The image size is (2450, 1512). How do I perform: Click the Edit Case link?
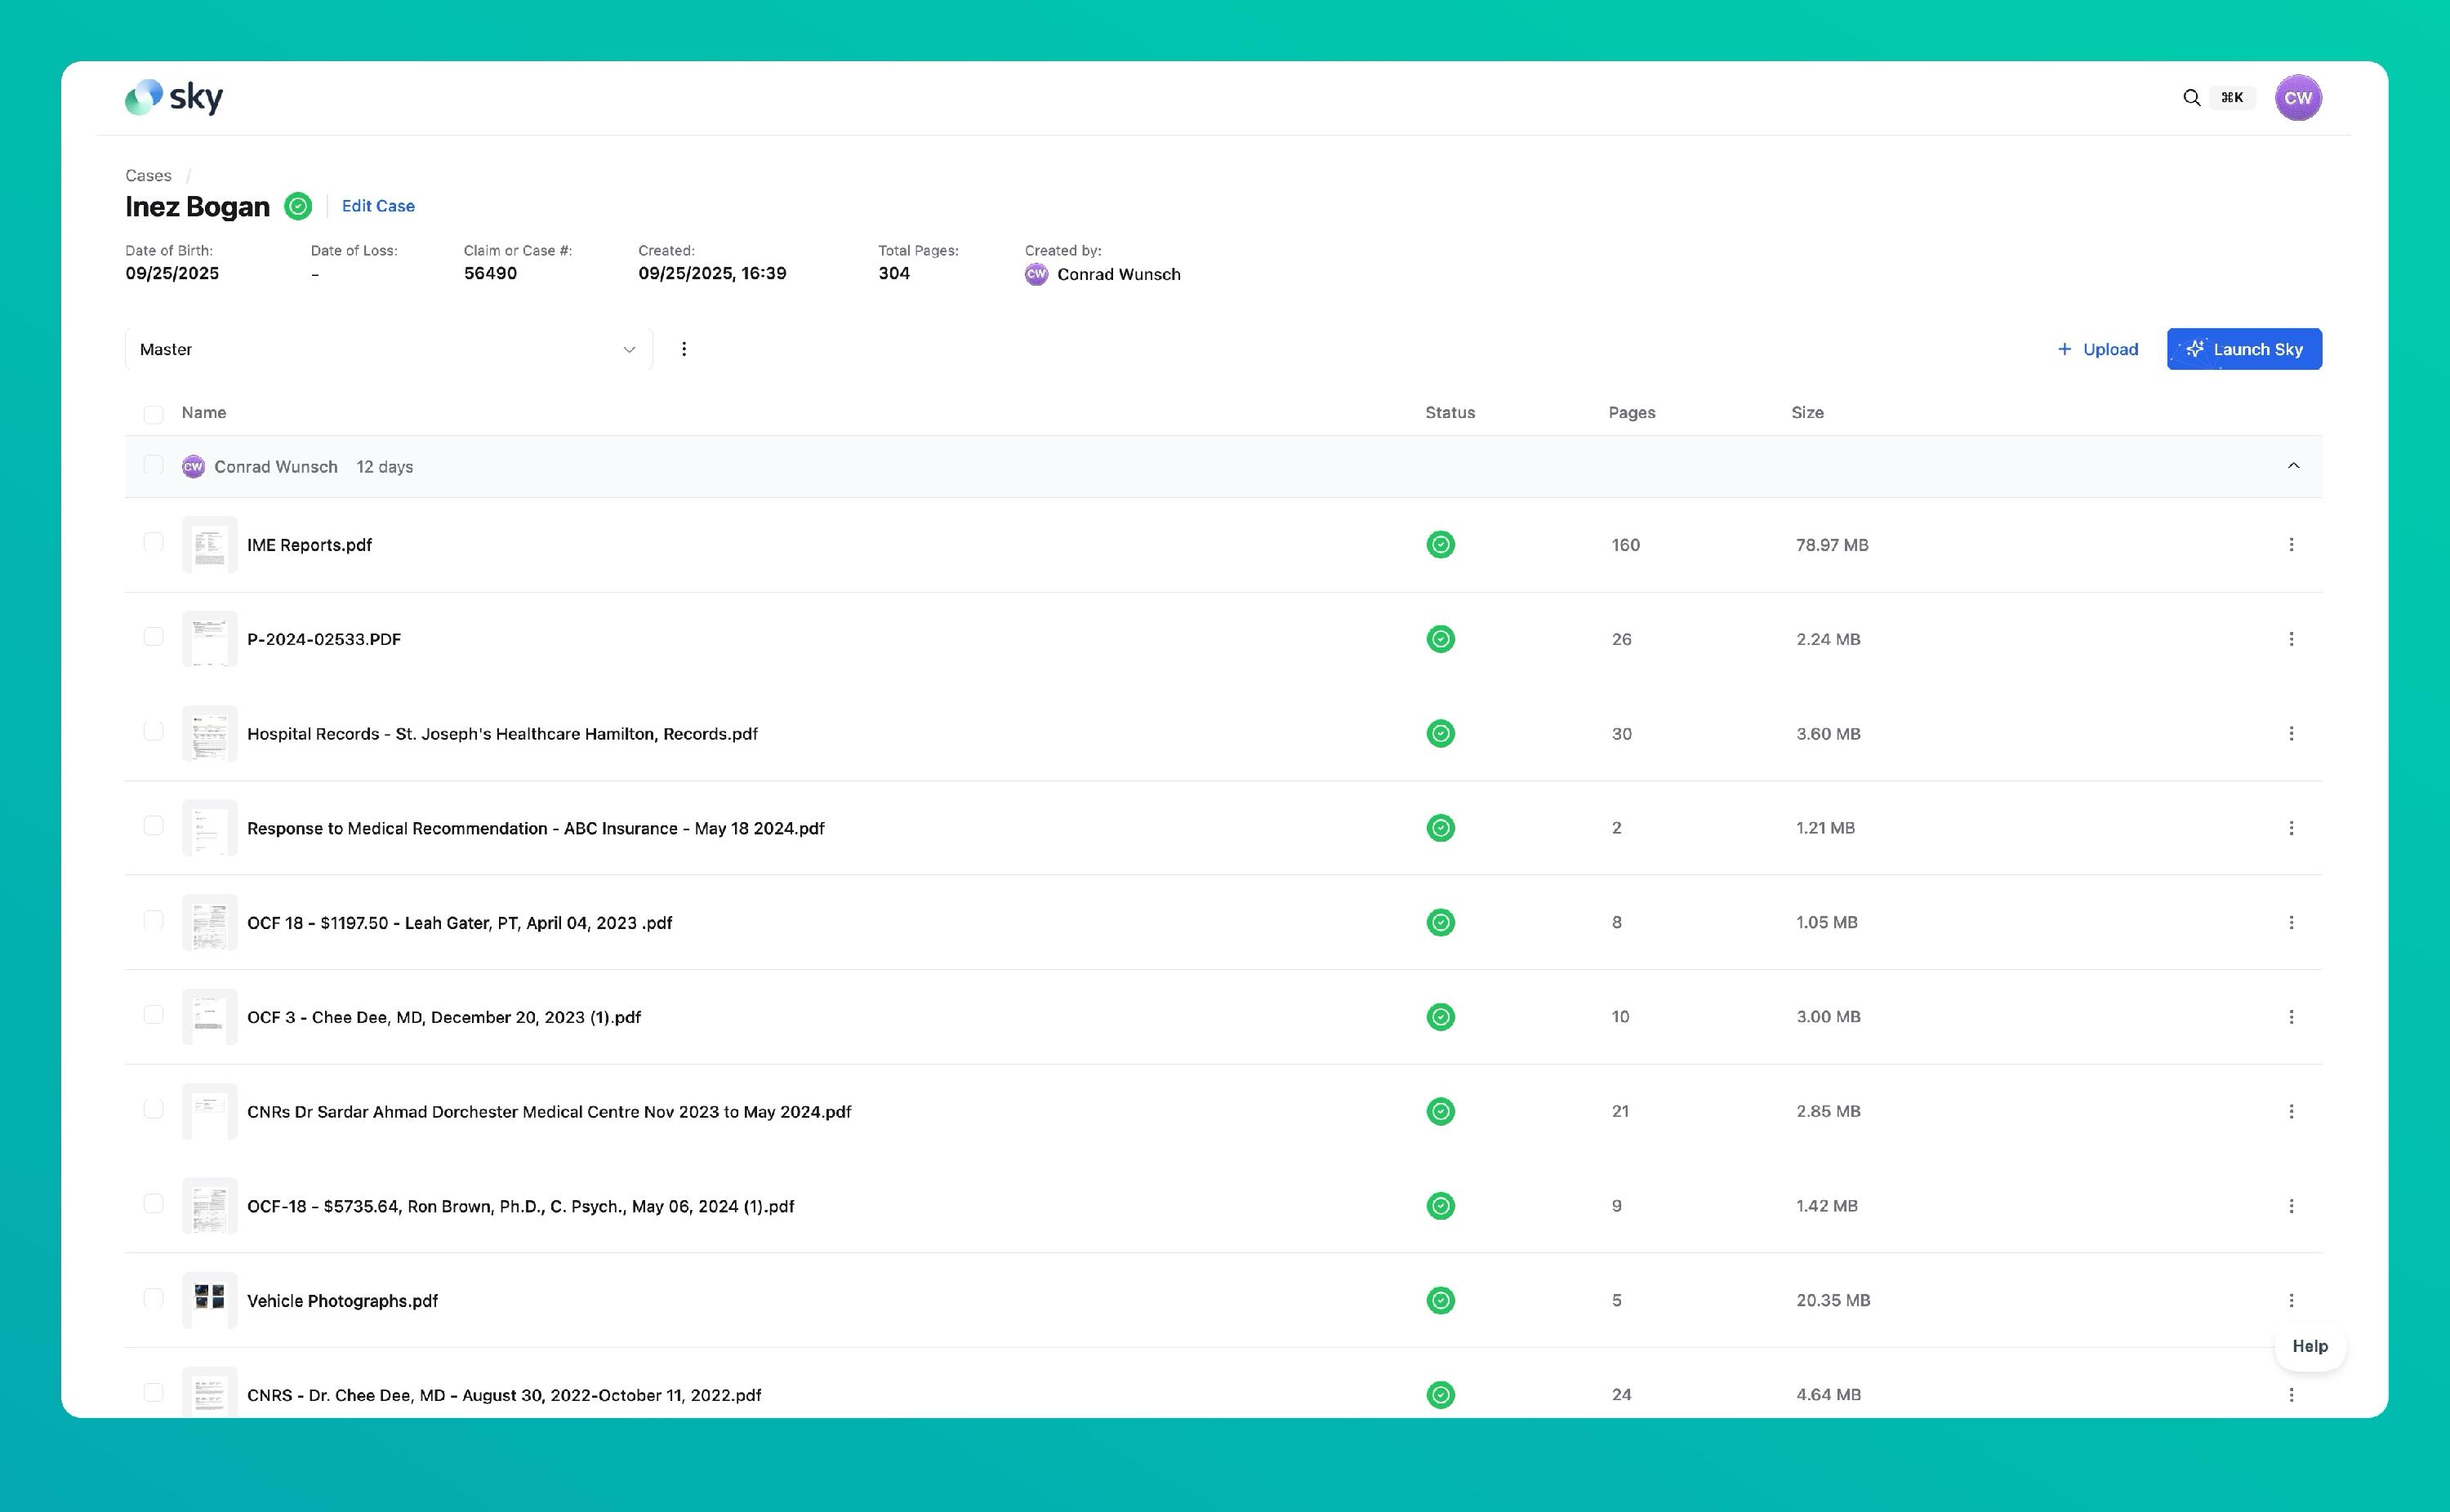(x=378, y=206)
